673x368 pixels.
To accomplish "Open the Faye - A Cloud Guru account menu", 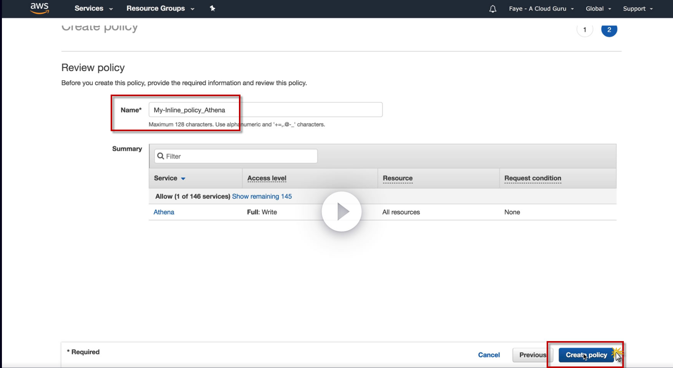I will pos(541,8).
